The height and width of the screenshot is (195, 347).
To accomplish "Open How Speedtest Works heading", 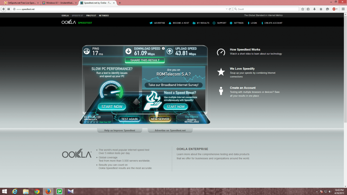I will [x=245, y=49].
